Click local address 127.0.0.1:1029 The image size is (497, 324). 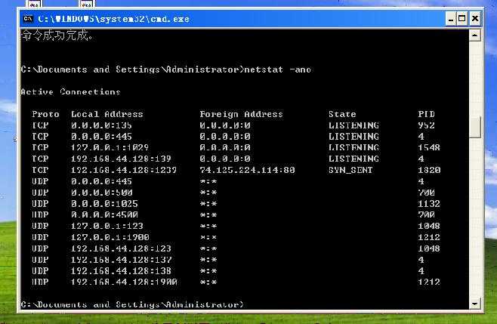(x=110, y=148)
